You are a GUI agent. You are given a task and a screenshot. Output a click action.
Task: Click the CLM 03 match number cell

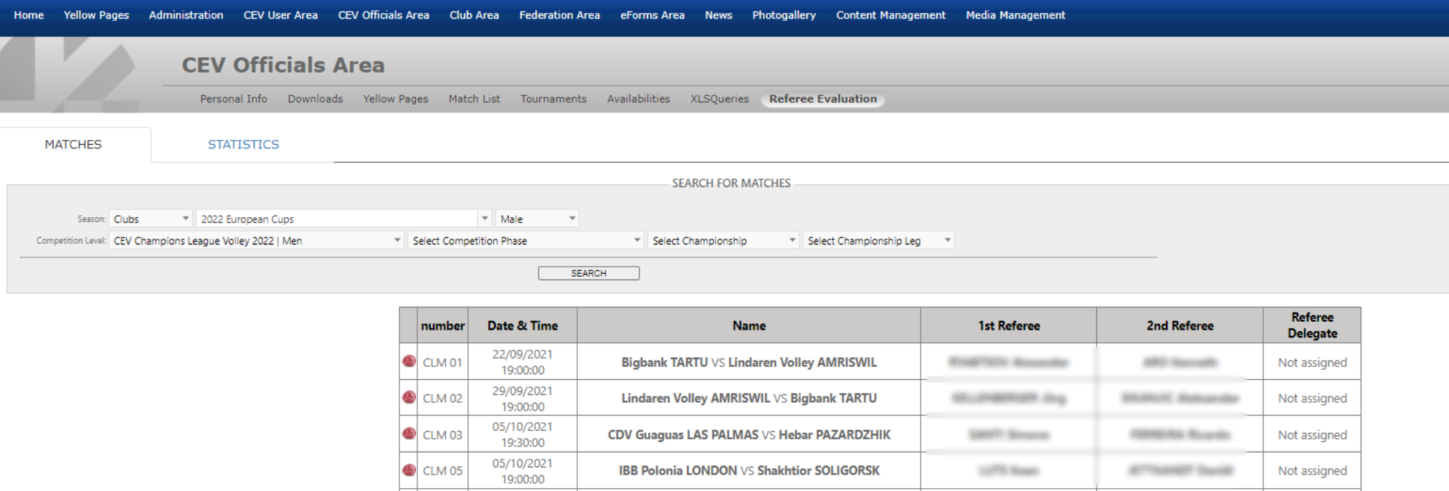[x=442, y=434]
